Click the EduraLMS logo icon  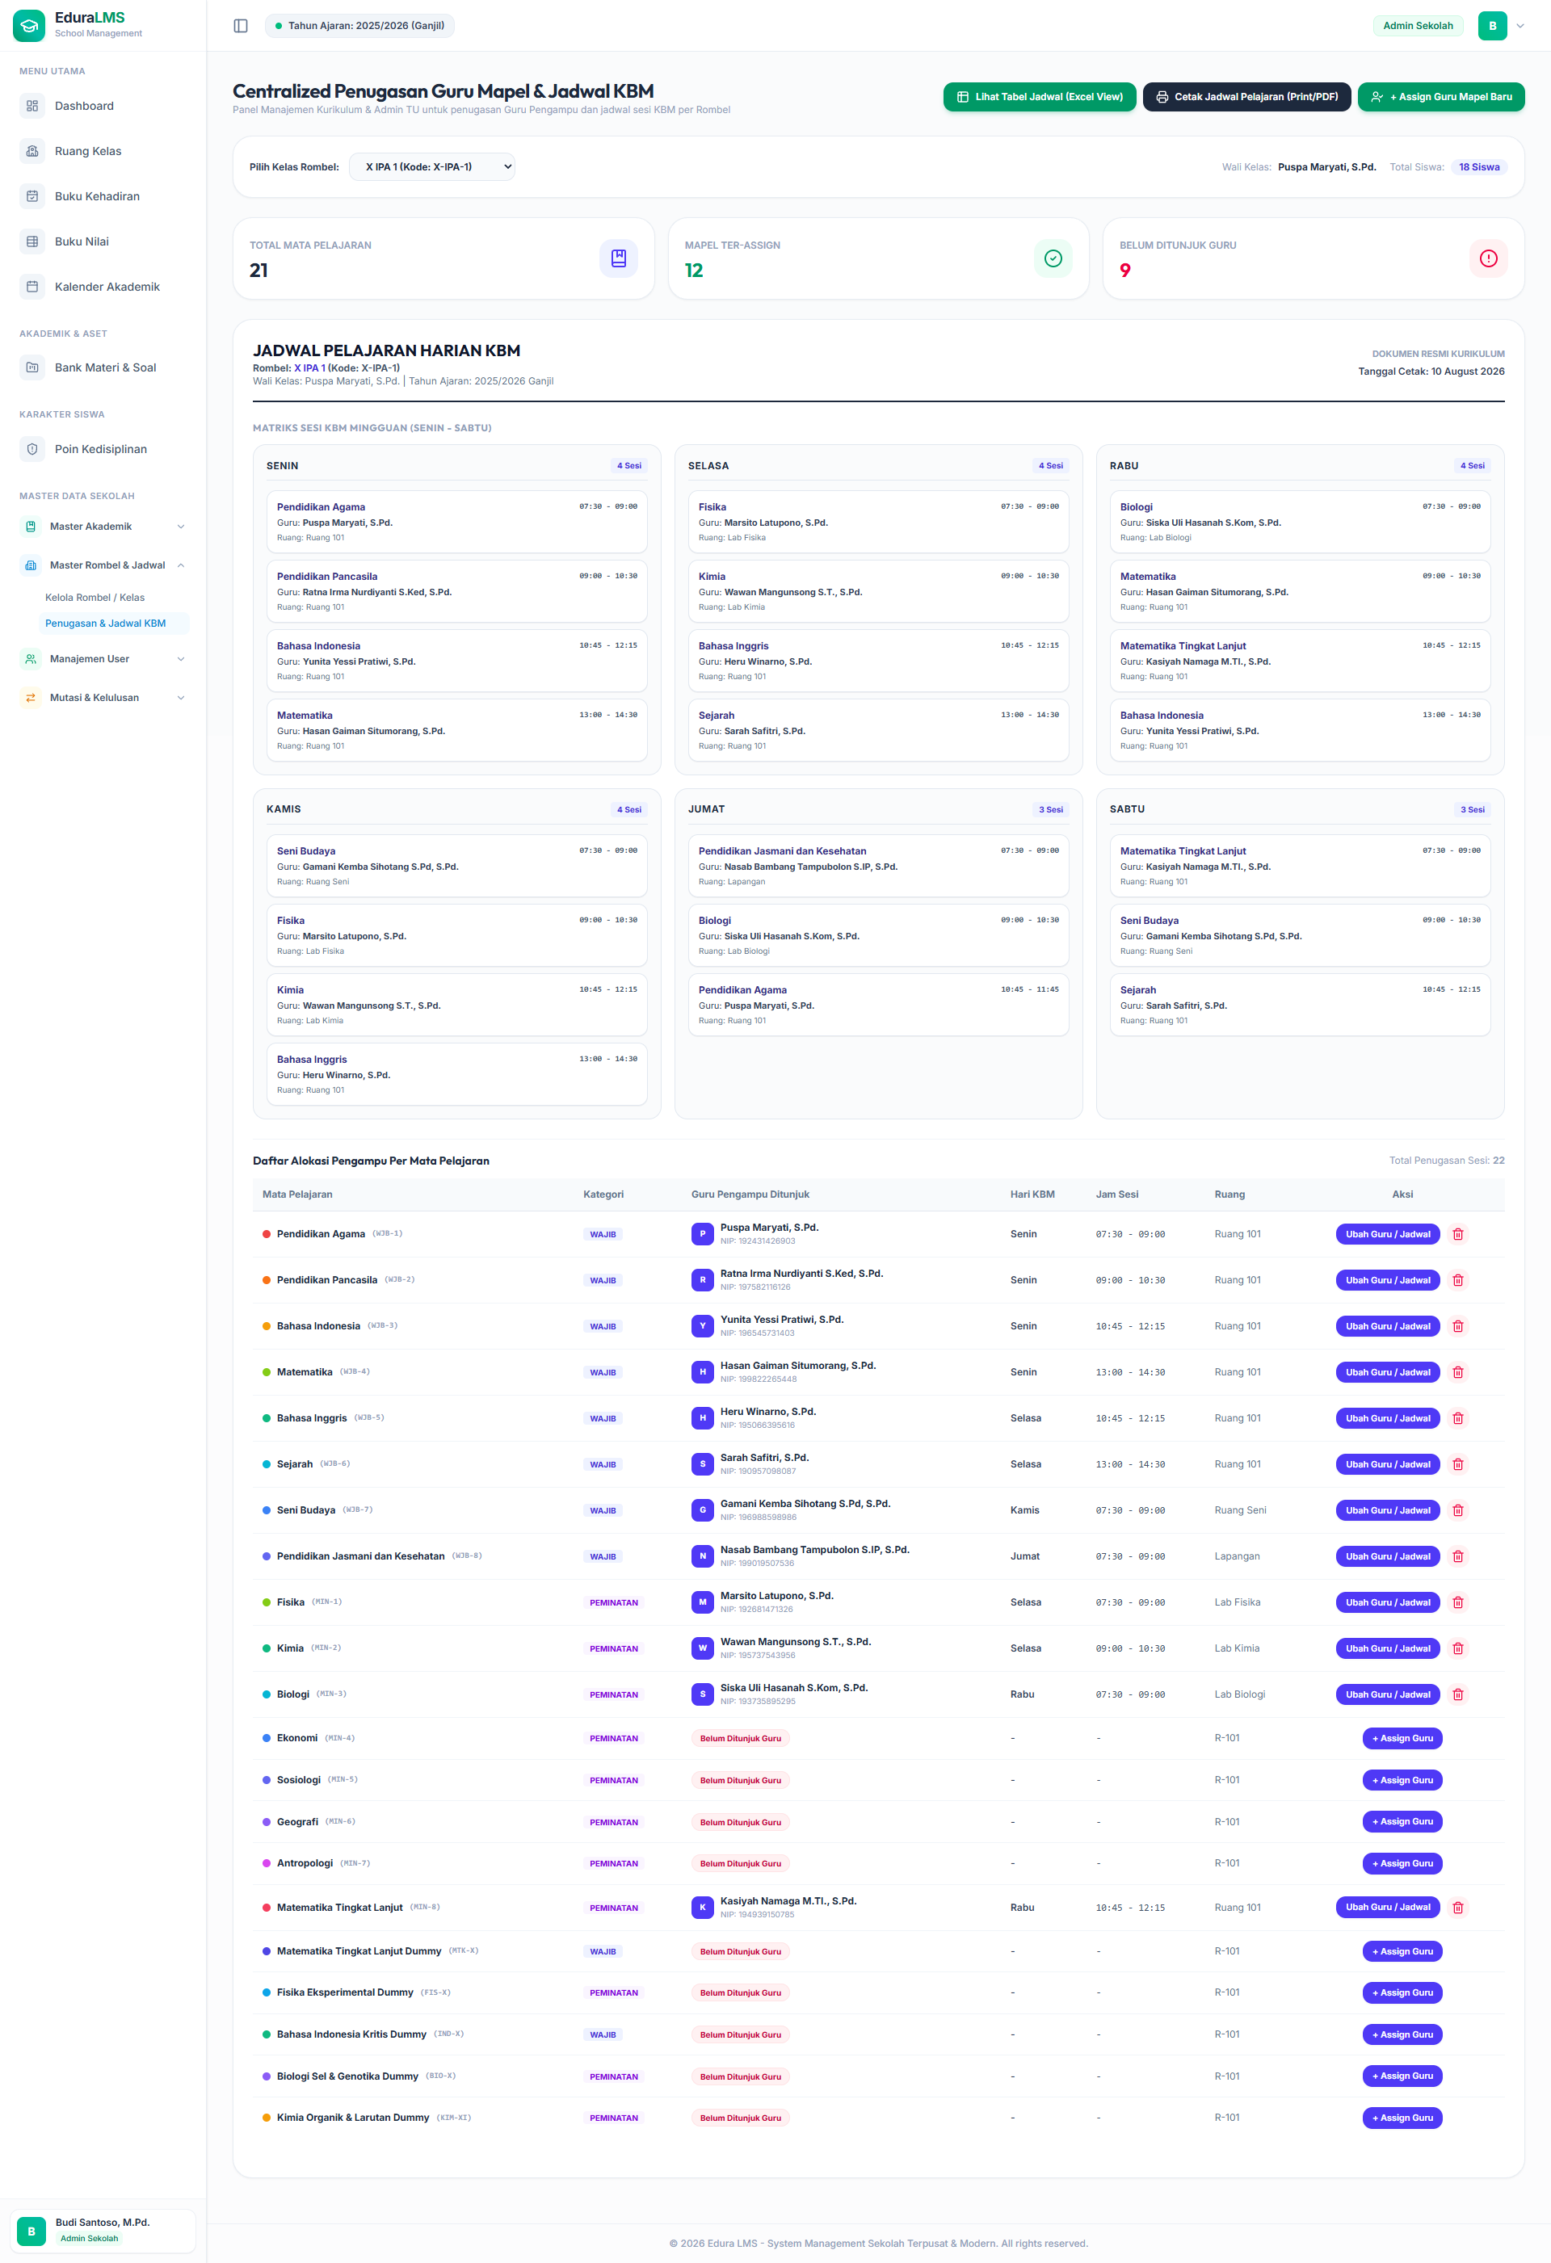tap(28, 25)
